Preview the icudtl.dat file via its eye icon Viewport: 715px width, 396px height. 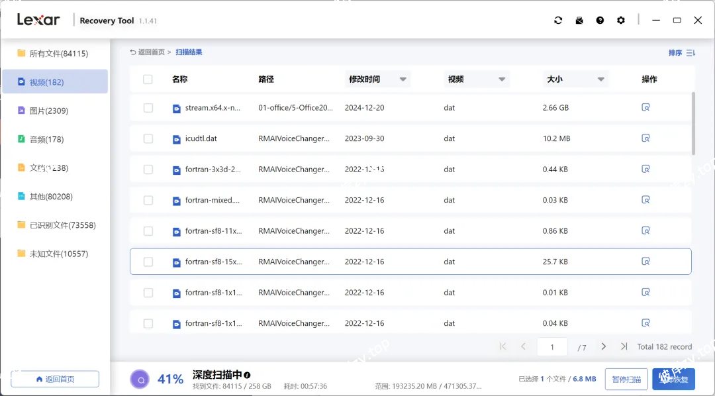pos(645,138)
